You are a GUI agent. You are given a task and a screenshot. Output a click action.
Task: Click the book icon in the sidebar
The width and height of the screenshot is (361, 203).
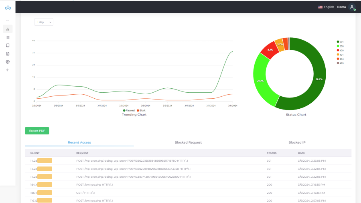(8, 45)
